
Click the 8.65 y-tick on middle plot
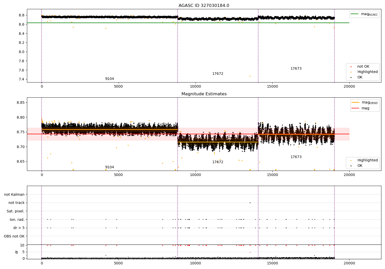(x=21, y=161)
